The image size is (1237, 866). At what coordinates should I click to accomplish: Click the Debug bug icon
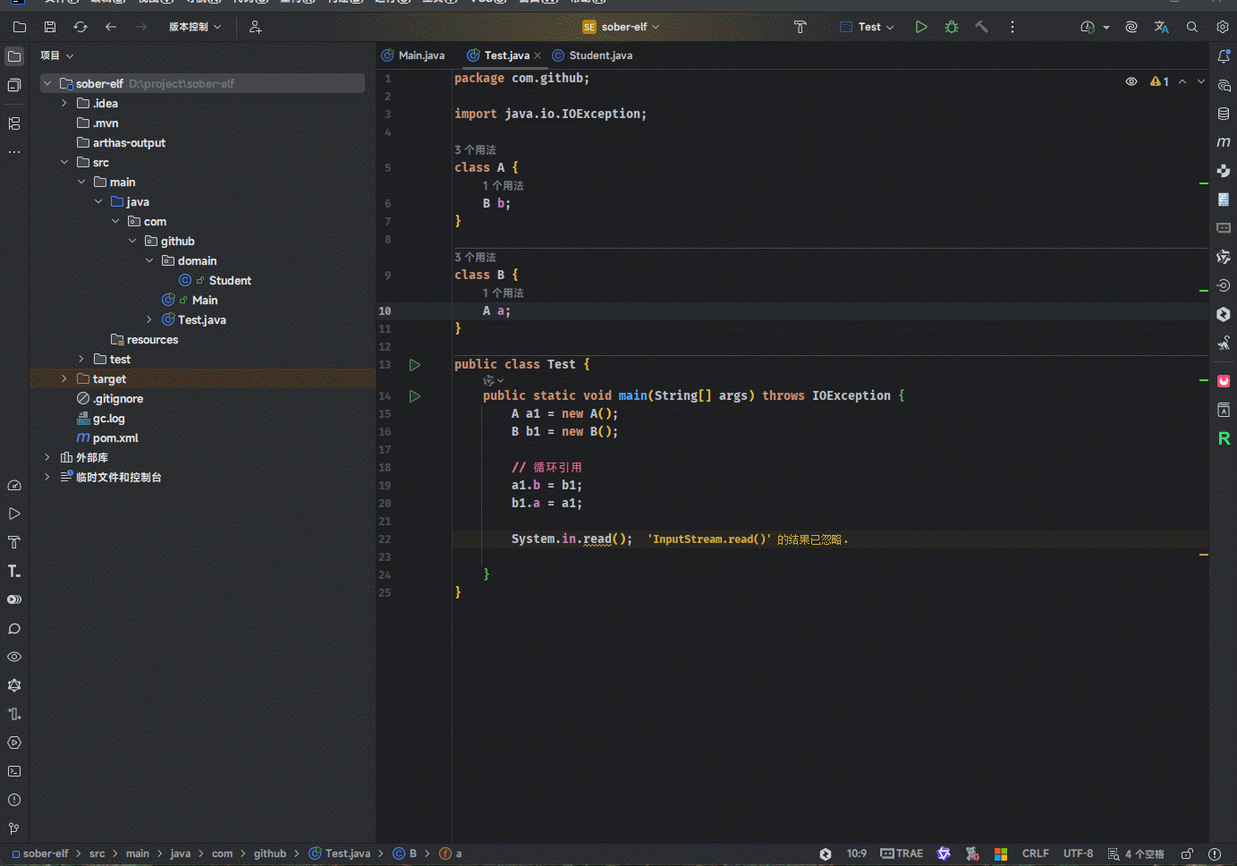click(952, 27)
